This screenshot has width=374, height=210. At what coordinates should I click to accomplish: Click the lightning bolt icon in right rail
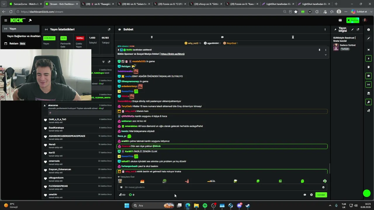pos(368,59)
